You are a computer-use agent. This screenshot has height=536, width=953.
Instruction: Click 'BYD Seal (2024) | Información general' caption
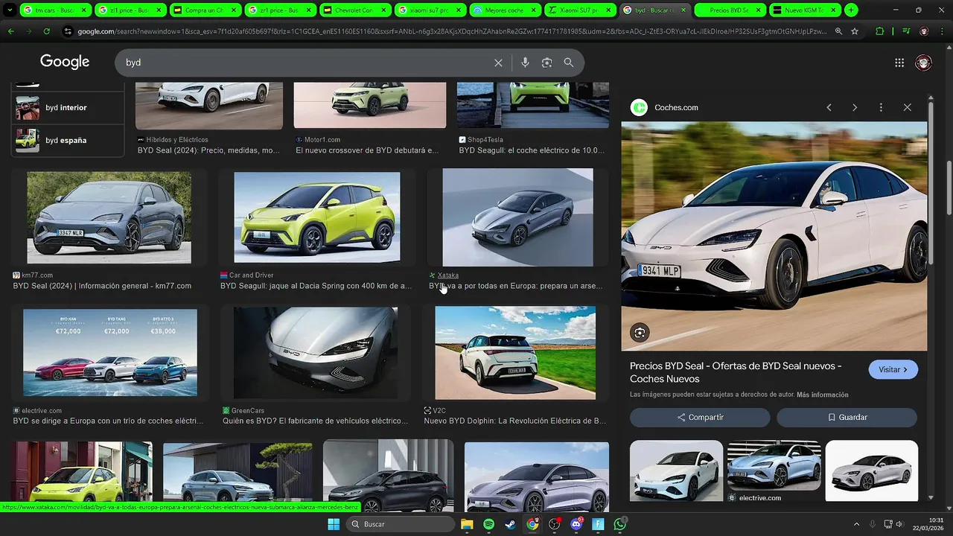[x=102, y=286]
